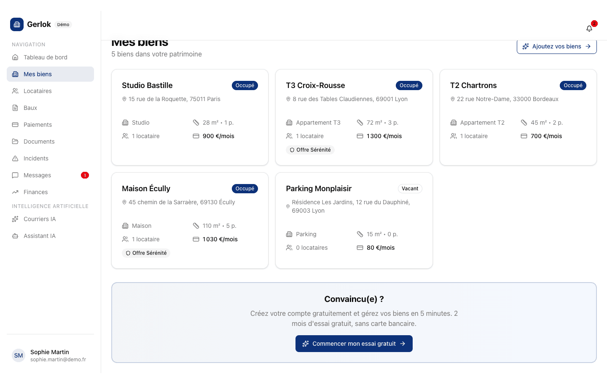This screenshot has width=607, height=379.
Task: Click the Tableau de bord house icon
Action: [x=15, y=57]
